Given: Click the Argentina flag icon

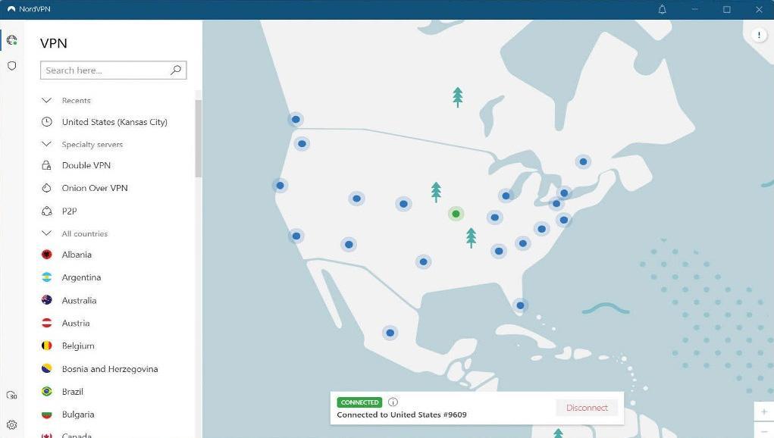Looking at the screenshot, I should [x=47, y=277].
